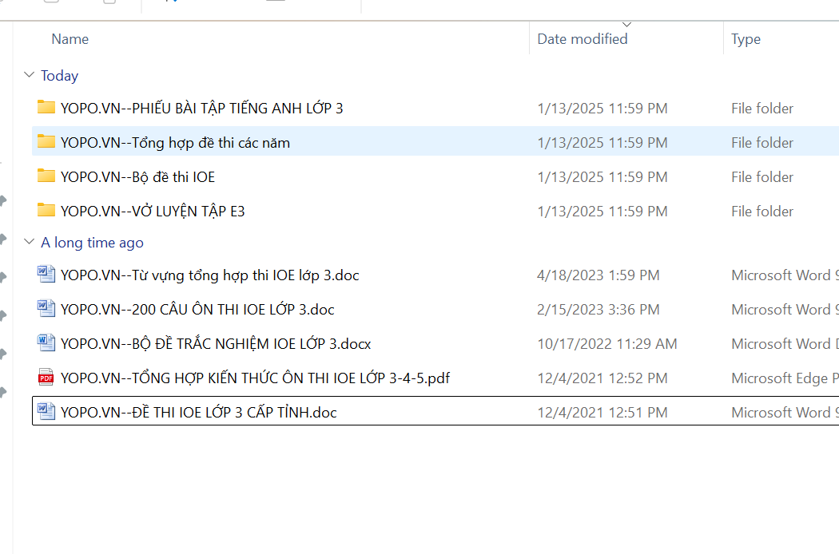Collapse the Today group chevron
This screenshot has height=554, width=839.
30,75
